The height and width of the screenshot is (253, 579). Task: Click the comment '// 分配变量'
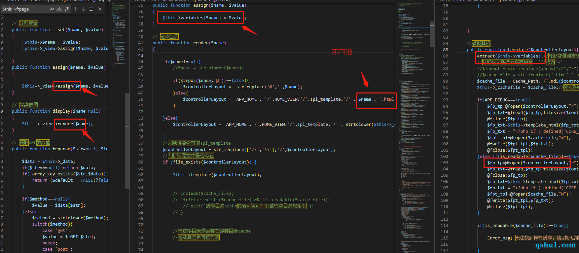point(25,23)
